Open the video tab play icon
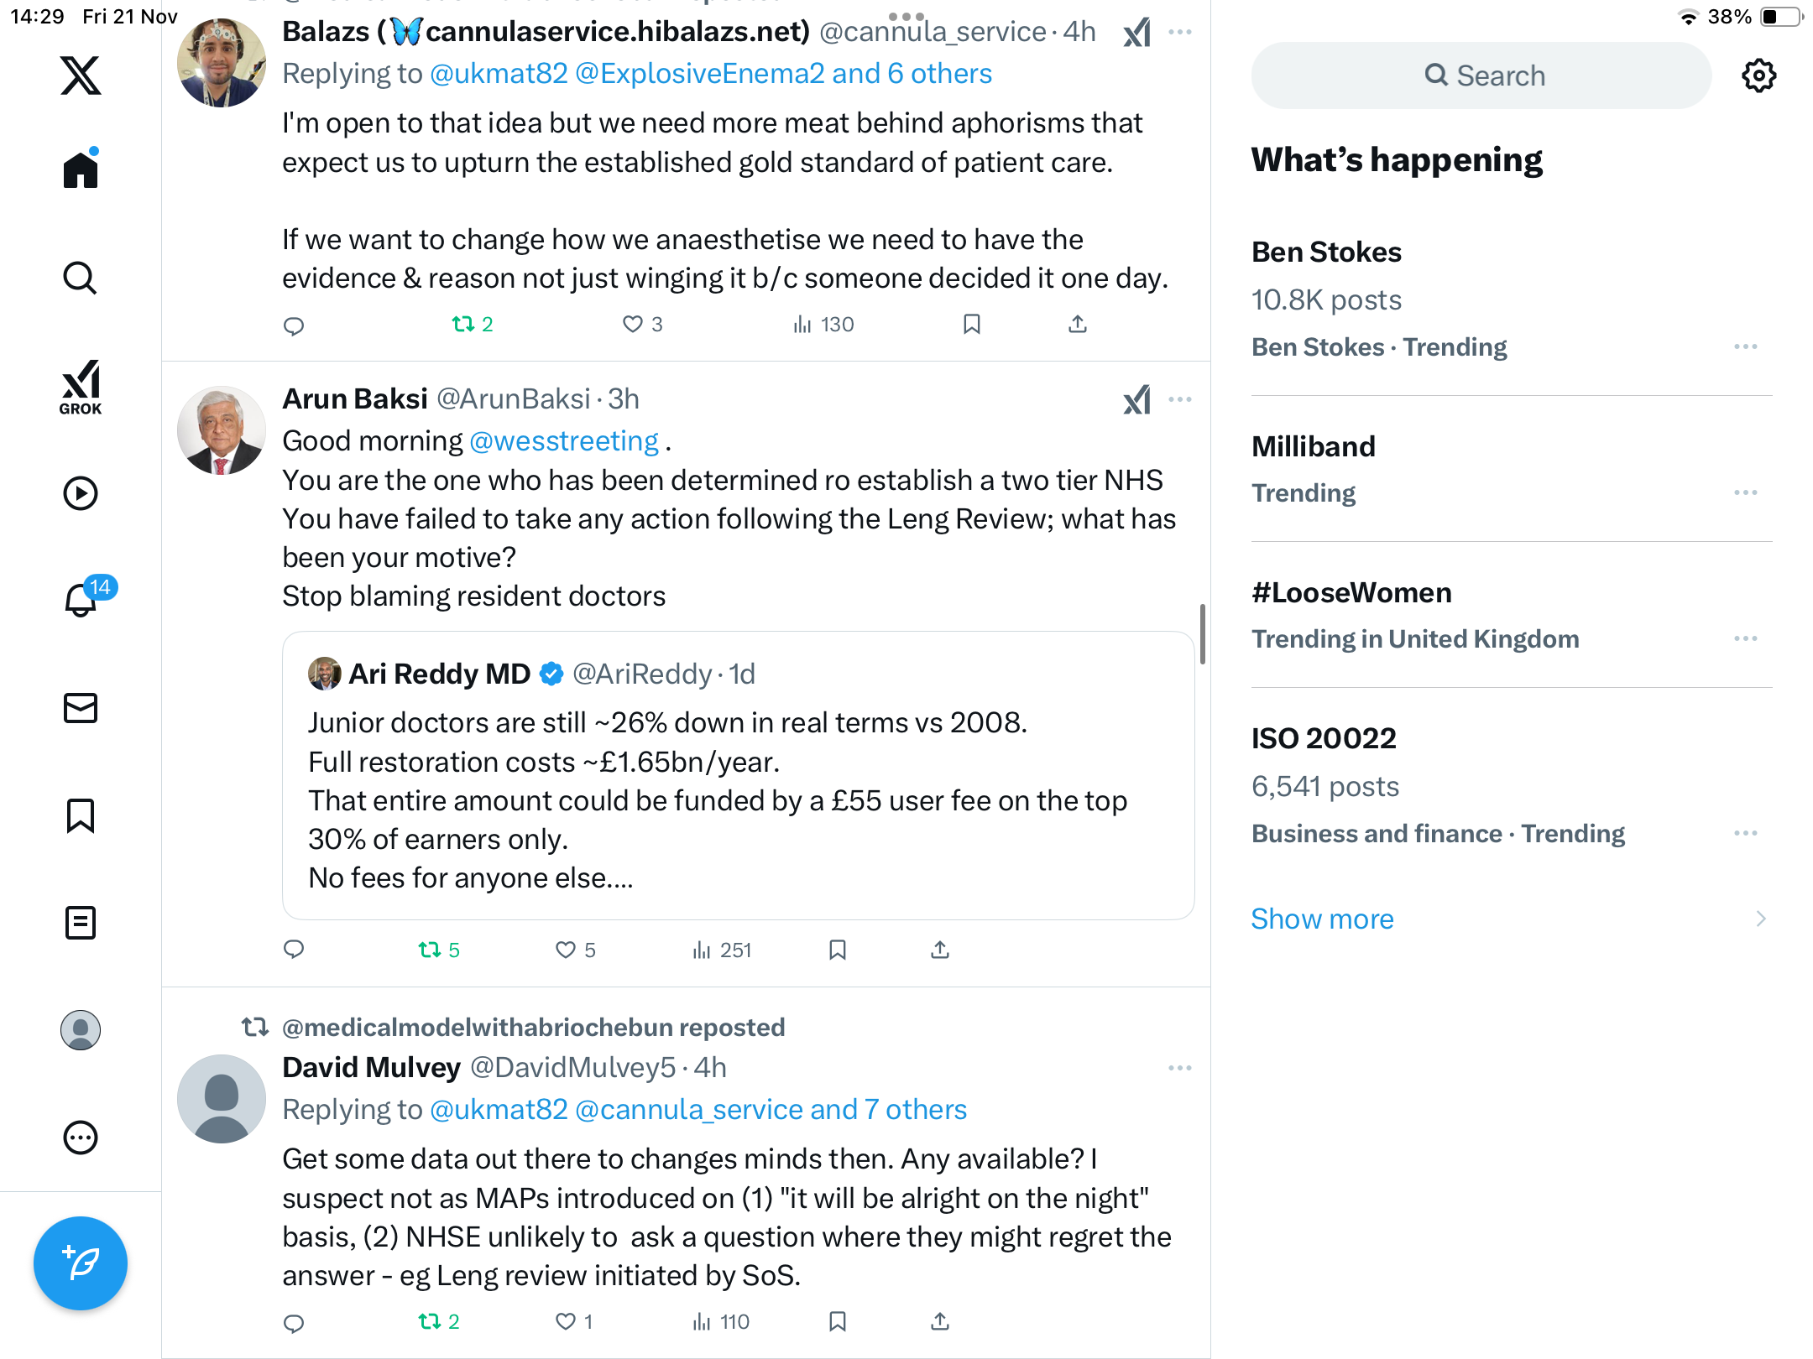The width and height of the screenshot is (1813, 1359). click(81, 493)
